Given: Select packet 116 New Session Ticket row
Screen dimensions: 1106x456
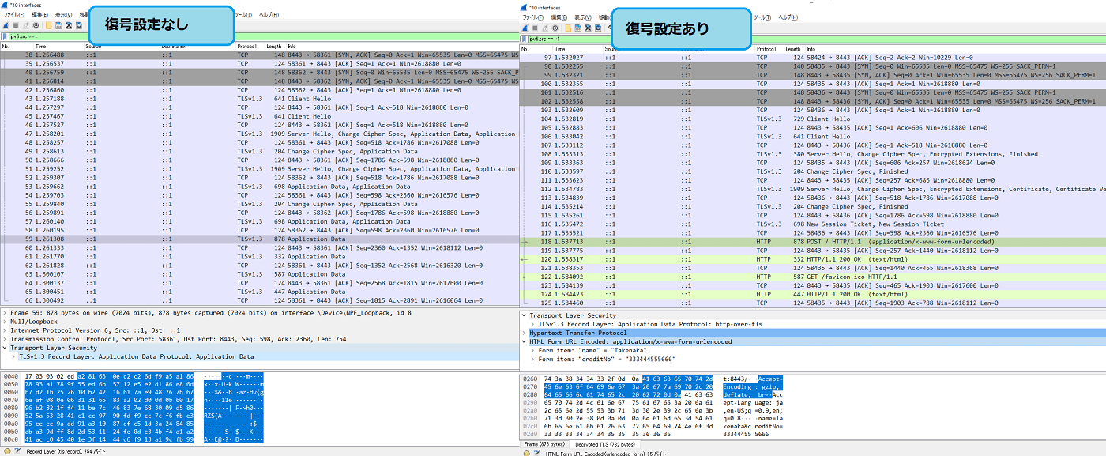Looking at the screenshot, I should (813, 224).
